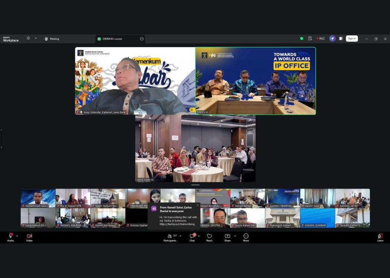This screenshot has height=278, width=390.
Task: Open the AI Companion sparkle icon
Action: pyautogui.click(x=332, y=39)
